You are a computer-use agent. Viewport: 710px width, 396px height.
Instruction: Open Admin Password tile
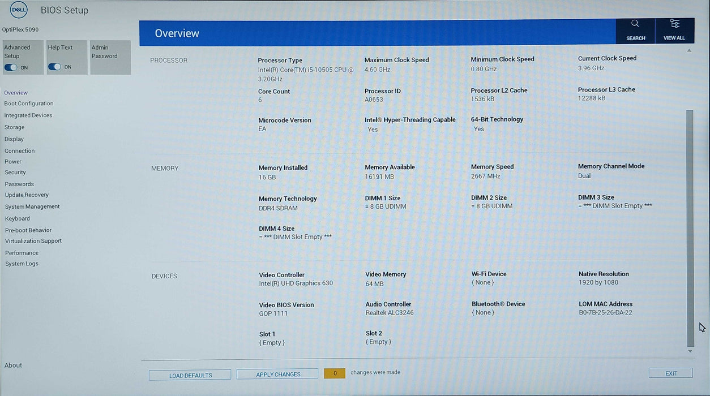click(x=110, y=57)
